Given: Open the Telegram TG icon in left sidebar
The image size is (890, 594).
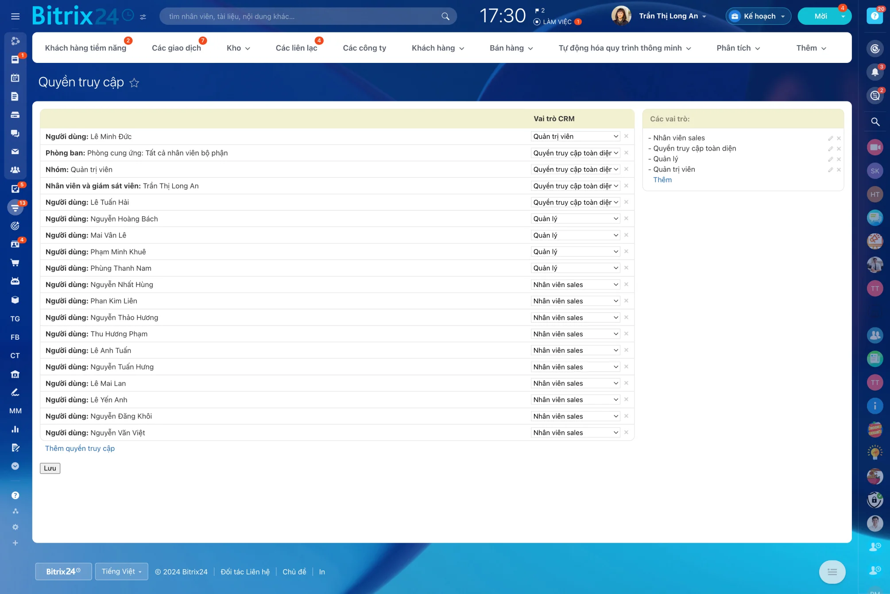Looking at the screenshot, I should pos(15,318).
